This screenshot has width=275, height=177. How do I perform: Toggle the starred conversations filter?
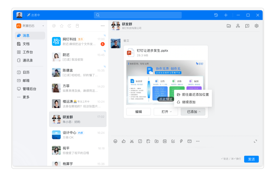tap(62, 26)
